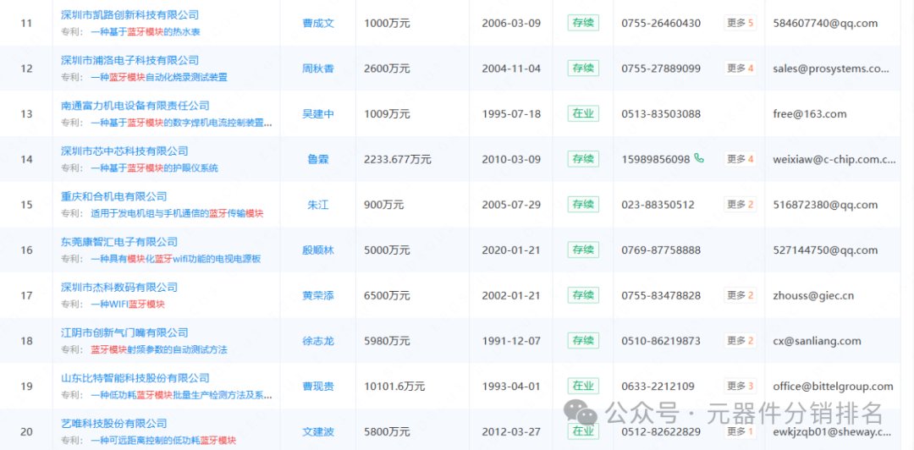Select registered capital 10101.6万元

pyautogui.click(x=394, y=387)
